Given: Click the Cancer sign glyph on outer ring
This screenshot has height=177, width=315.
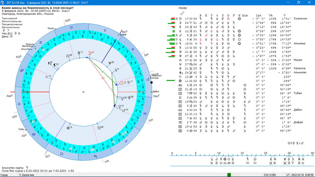Looking at the screenshot, I should [x=22, y=71].
